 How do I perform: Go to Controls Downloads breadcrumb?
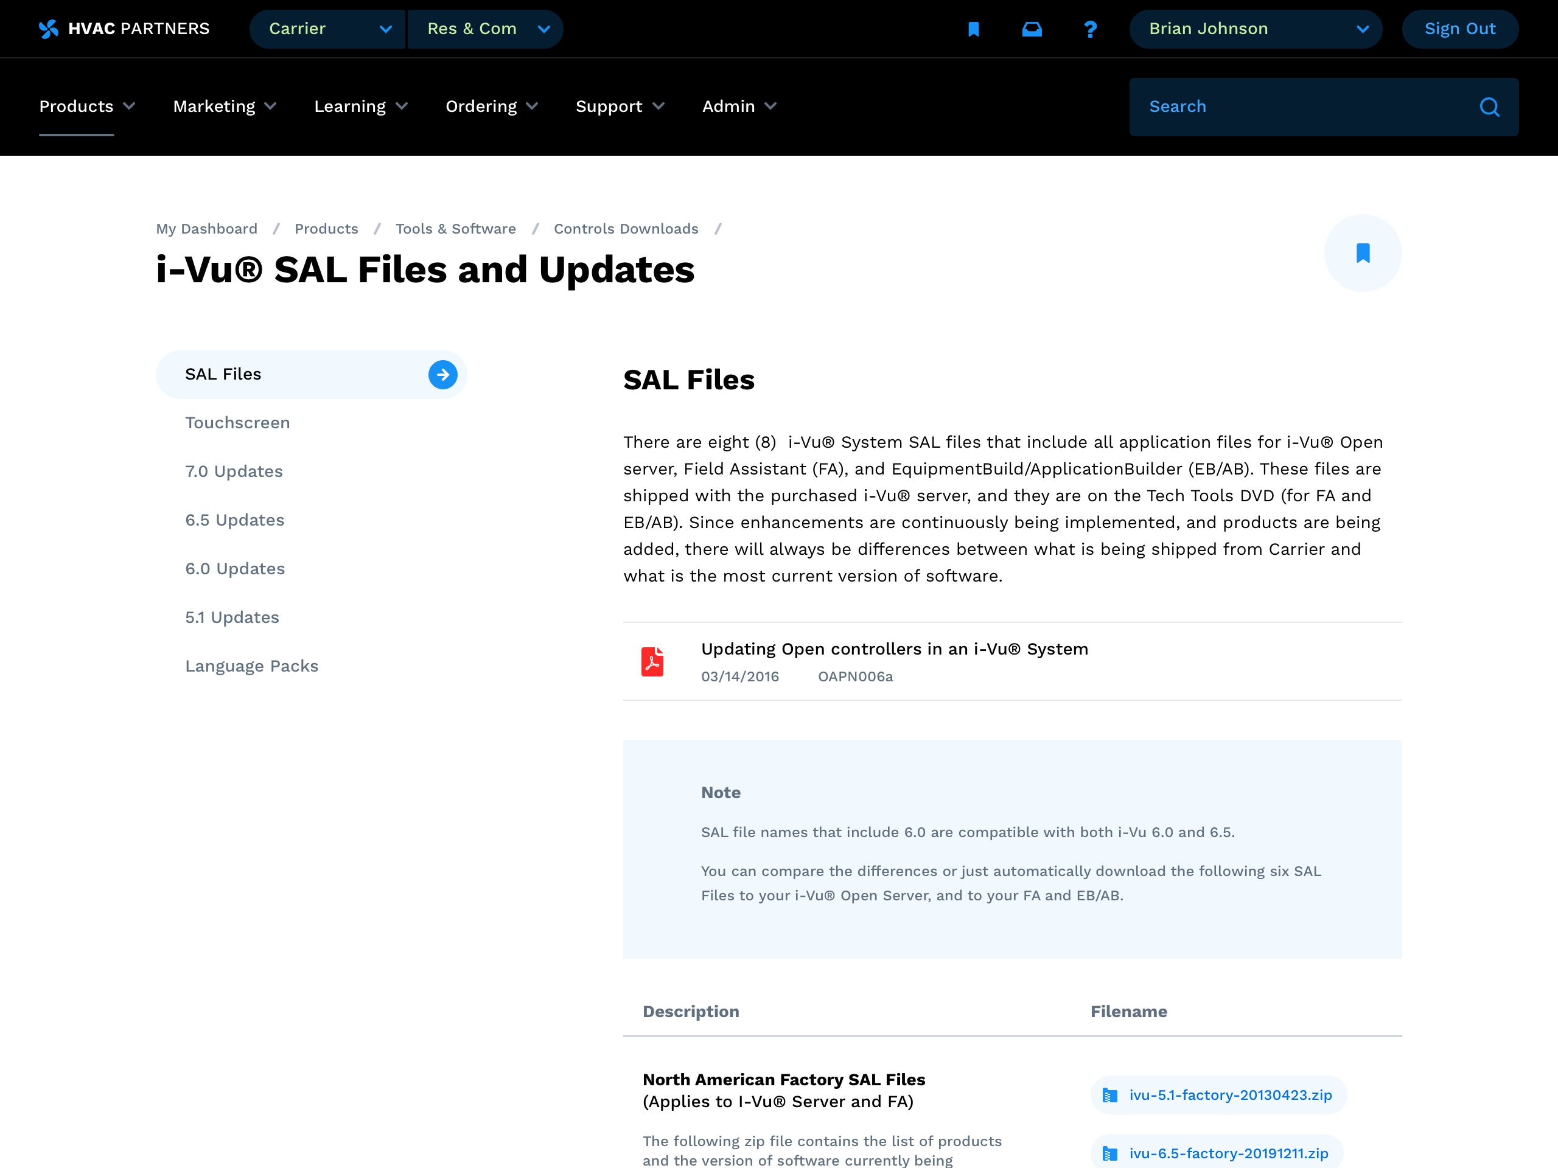[626, 229]
